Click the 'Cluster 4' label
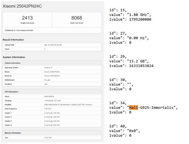The height and width of the screenshot is (144, 189). (8, 125)
